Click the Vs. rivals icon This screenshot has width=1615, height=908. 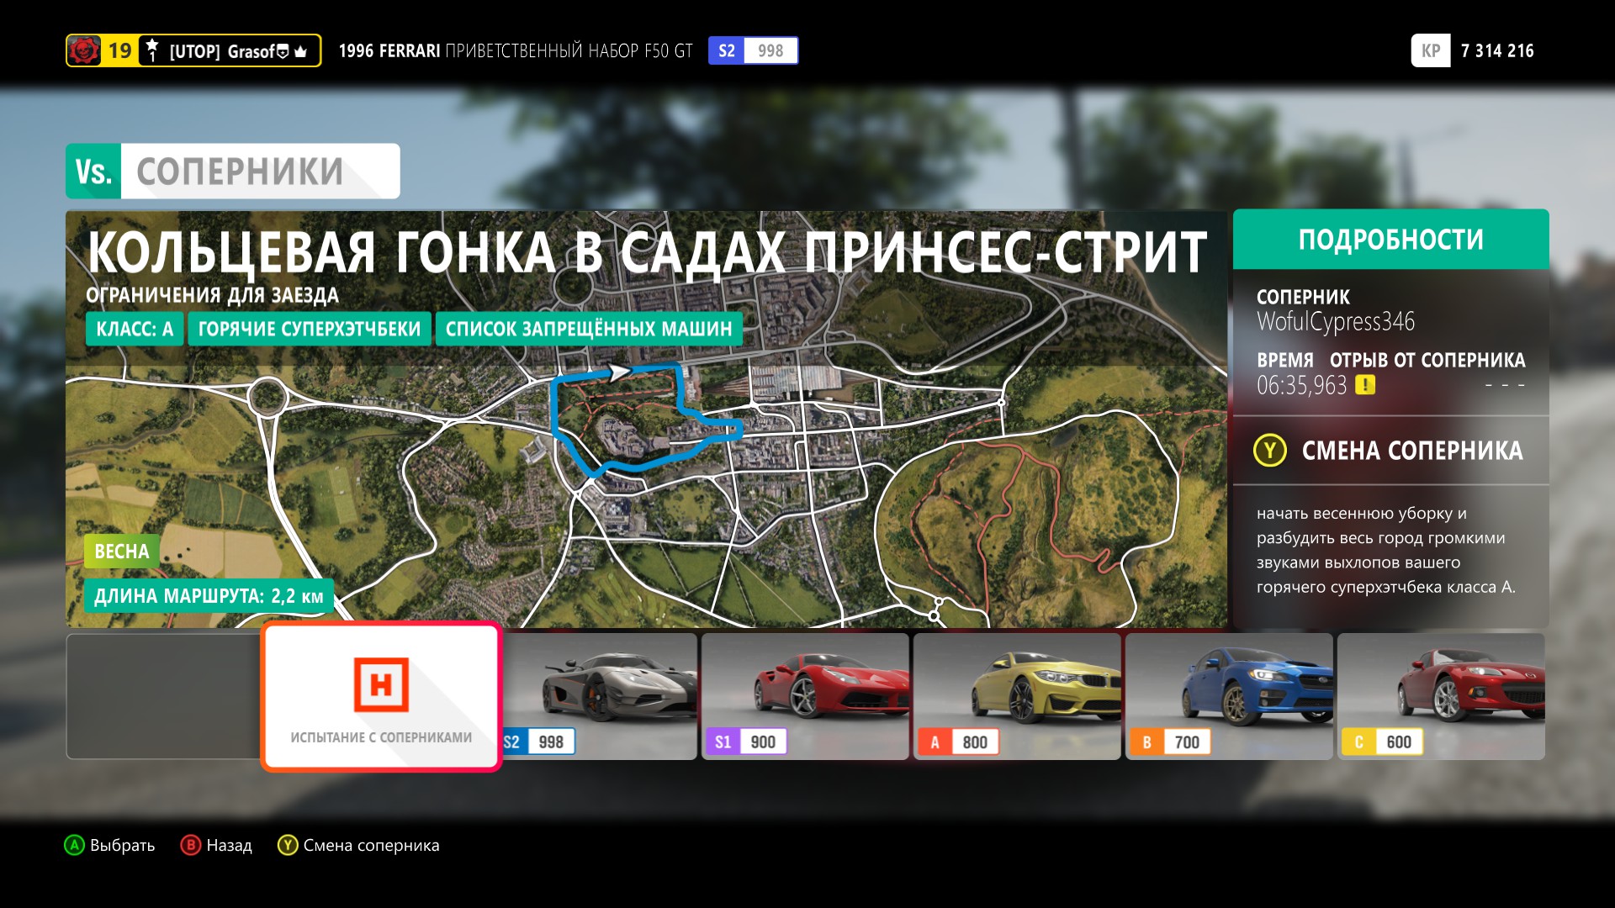pos(93,172)
